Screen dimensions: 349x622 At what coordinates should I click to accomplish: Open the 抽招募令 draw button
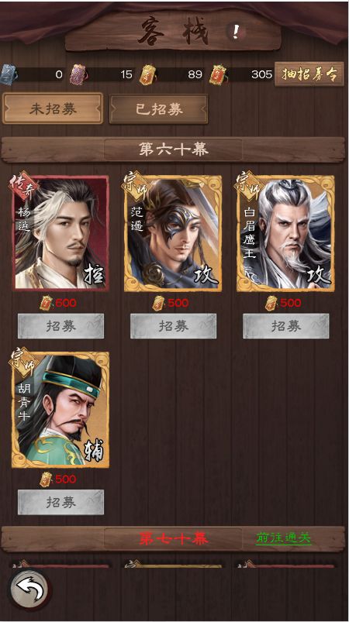(309, 74)
